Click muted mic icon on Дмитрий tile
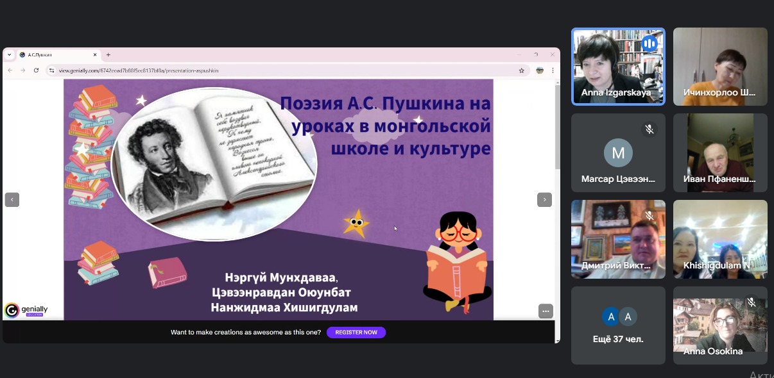Image resolution: width=774 pixels, height=378 pixels. (649, 216)
